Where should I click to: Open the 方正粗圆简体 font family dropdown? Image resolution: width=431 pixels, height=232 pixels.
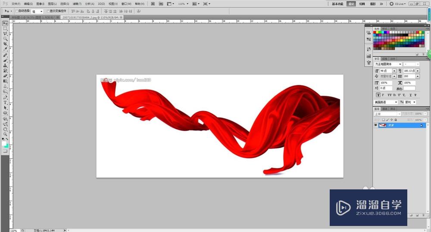(x=388, y=64)
